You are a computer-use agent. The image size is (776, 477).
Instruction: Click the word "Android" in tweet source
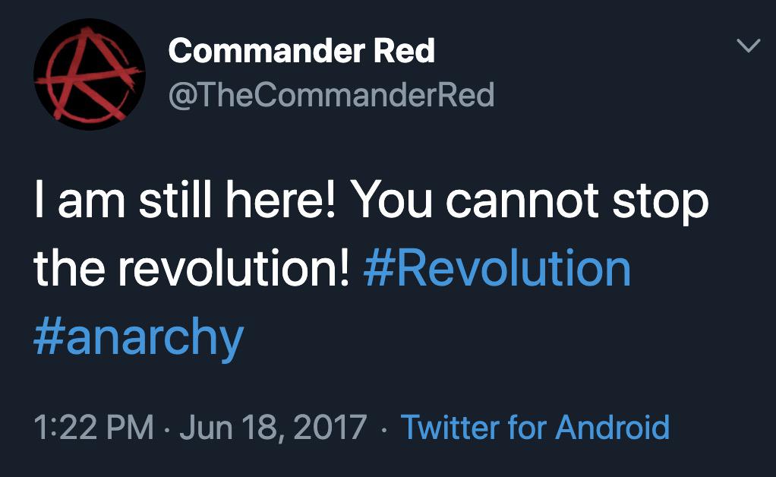point(613,427)
